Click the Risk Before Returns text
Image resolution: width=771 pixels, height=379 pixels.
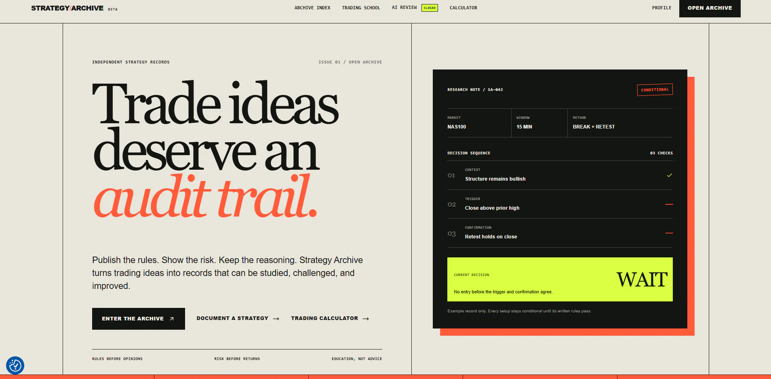click(237, 359)
